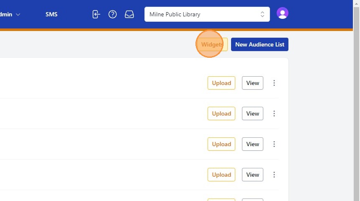Open kebab menu in third row
This screenshot has height=201, width=360.
[274, 144]
